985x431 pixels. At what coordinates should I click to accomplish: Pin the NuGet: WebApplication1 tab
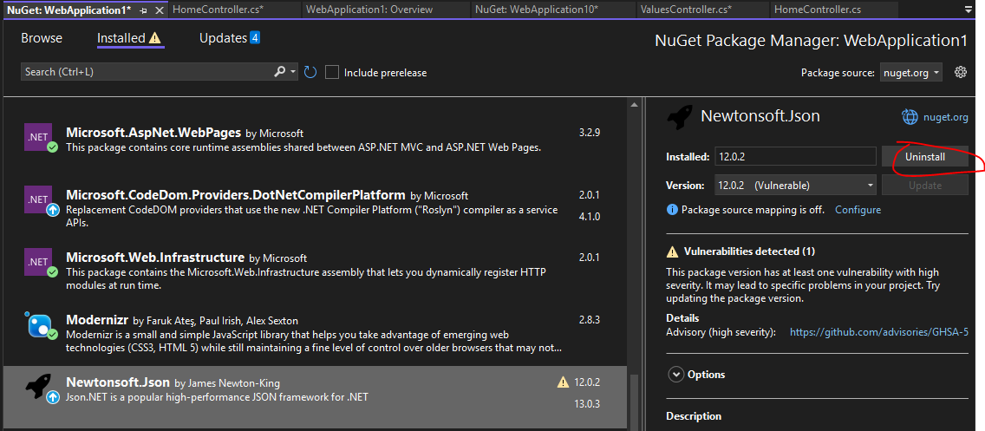click(143, 10)
